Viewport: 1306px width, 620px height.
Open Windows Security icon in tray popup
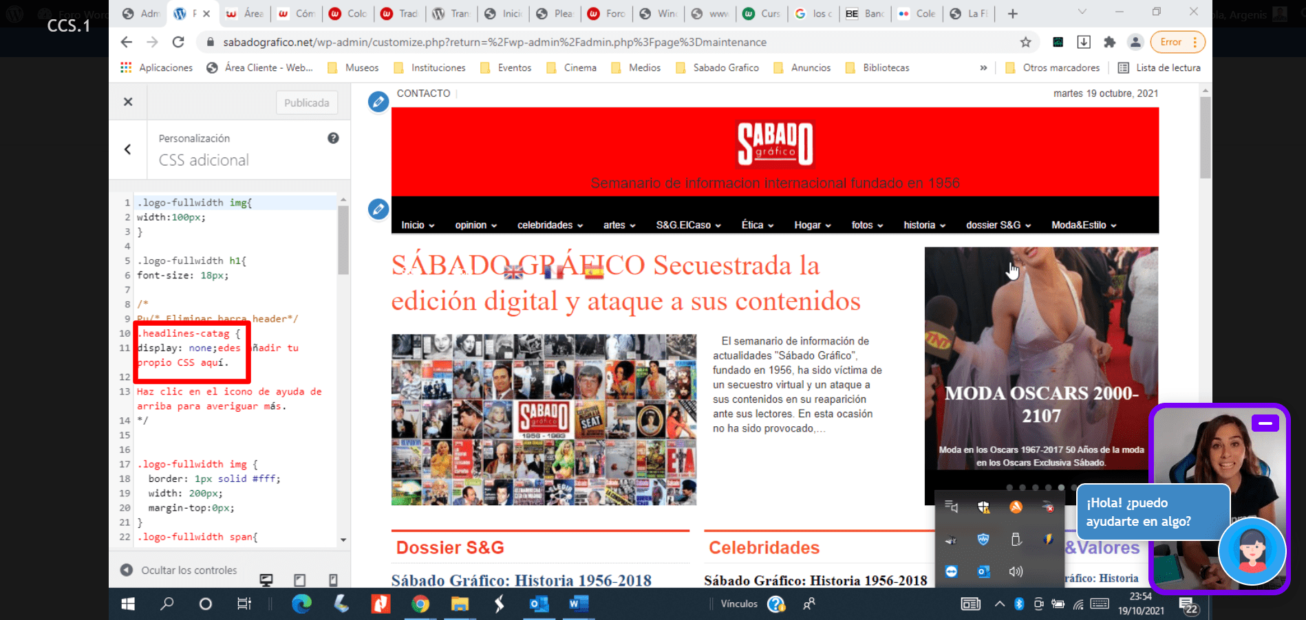tap(983, 507)
